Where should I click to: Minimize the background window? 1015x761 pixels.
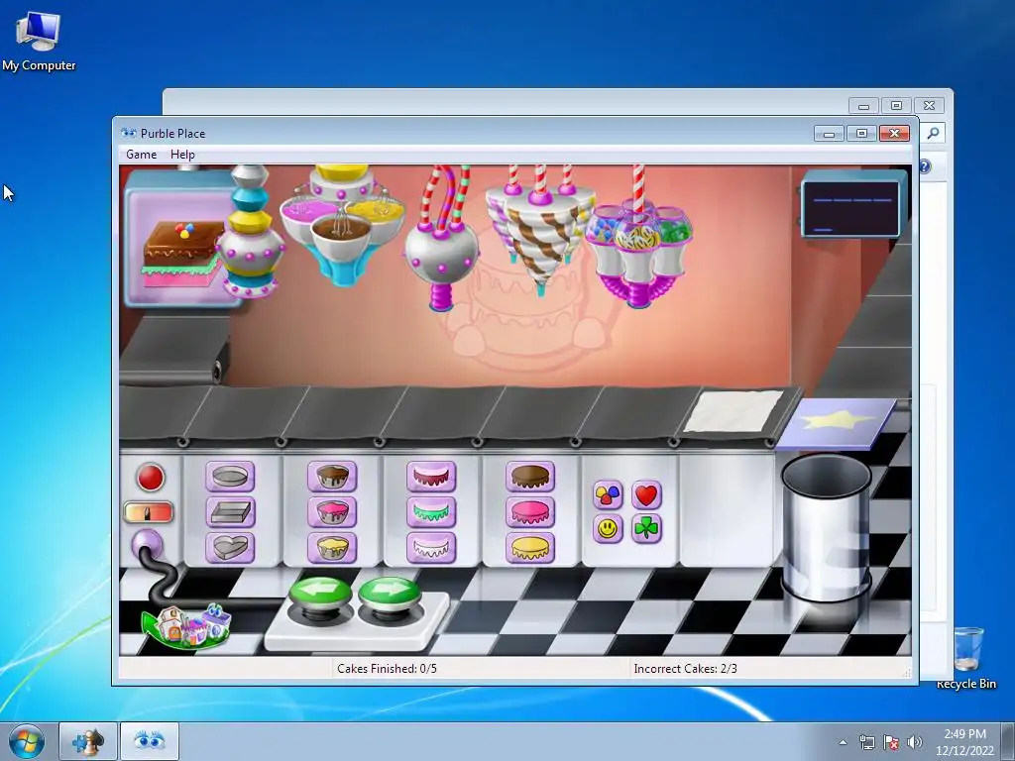[x=863, y=105]
